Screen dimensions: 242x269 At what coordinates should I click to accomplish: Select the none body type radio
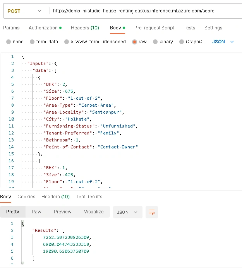pos(9,42)
